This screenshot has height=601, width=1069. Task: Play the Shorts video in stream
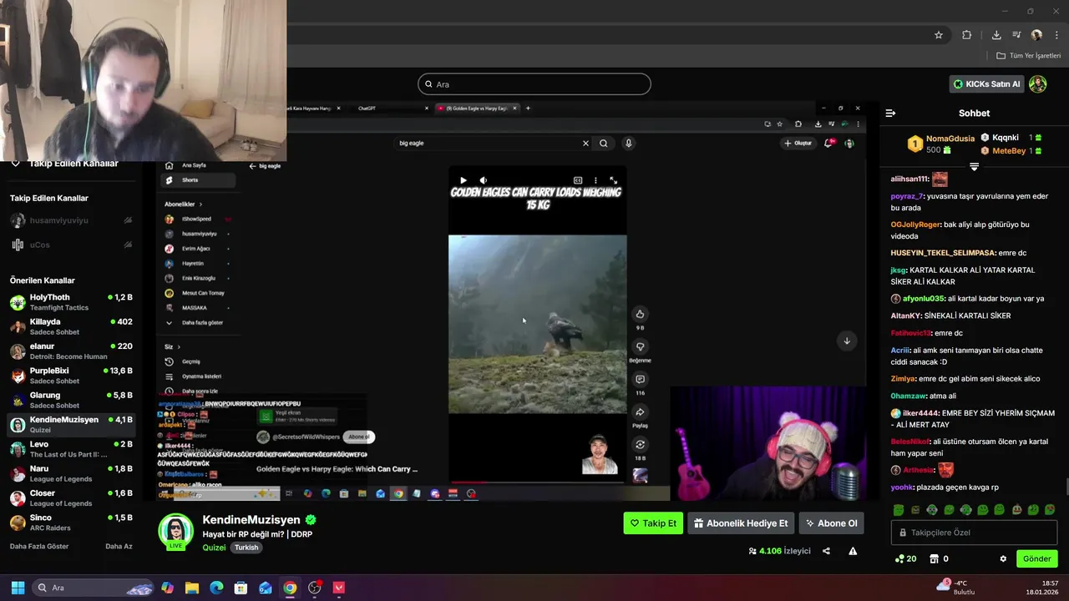(x=464, y=180)
